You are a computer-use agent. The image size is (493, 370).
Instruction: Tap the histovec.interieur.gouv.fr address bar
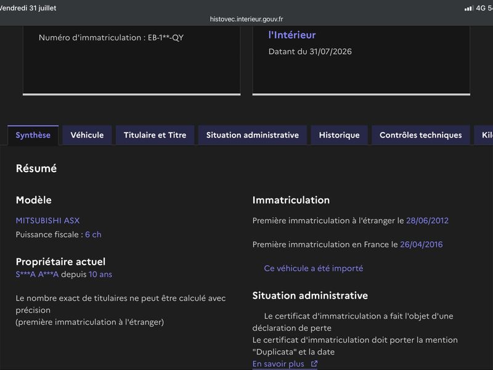point(246,19)
